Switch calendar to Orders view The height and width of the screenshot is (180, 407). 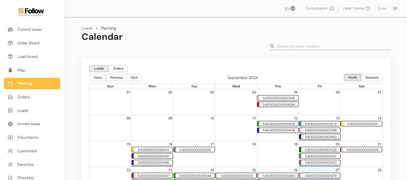click(118, 68)
